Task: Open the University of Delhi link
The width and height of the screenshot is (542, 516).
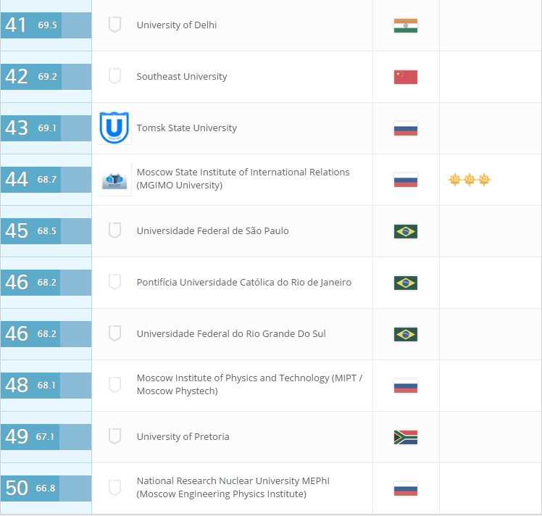Action: pyautogui.click(x=177, y=25)
